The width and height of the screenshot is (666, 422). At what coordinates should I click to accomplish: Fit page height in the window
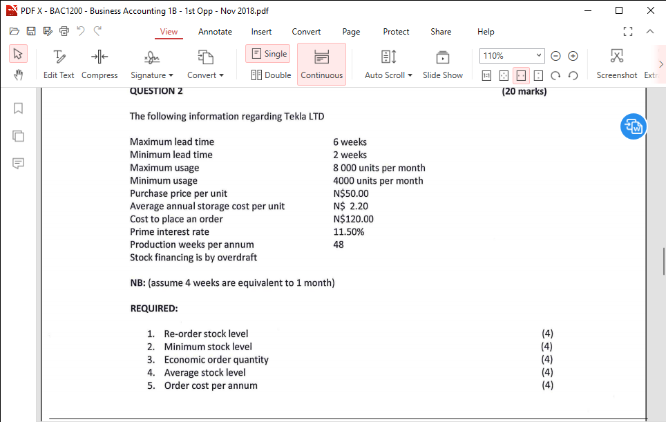point(538,75)
